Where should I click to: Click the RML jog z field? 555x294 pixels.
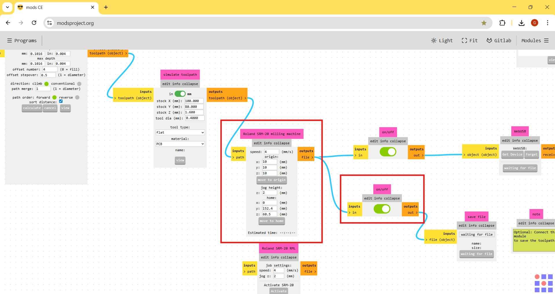click(279, 276)
